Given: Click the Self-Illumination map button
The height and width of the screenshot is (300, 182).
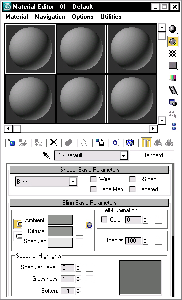Looking at the screenshot, I should coord(158,220).
